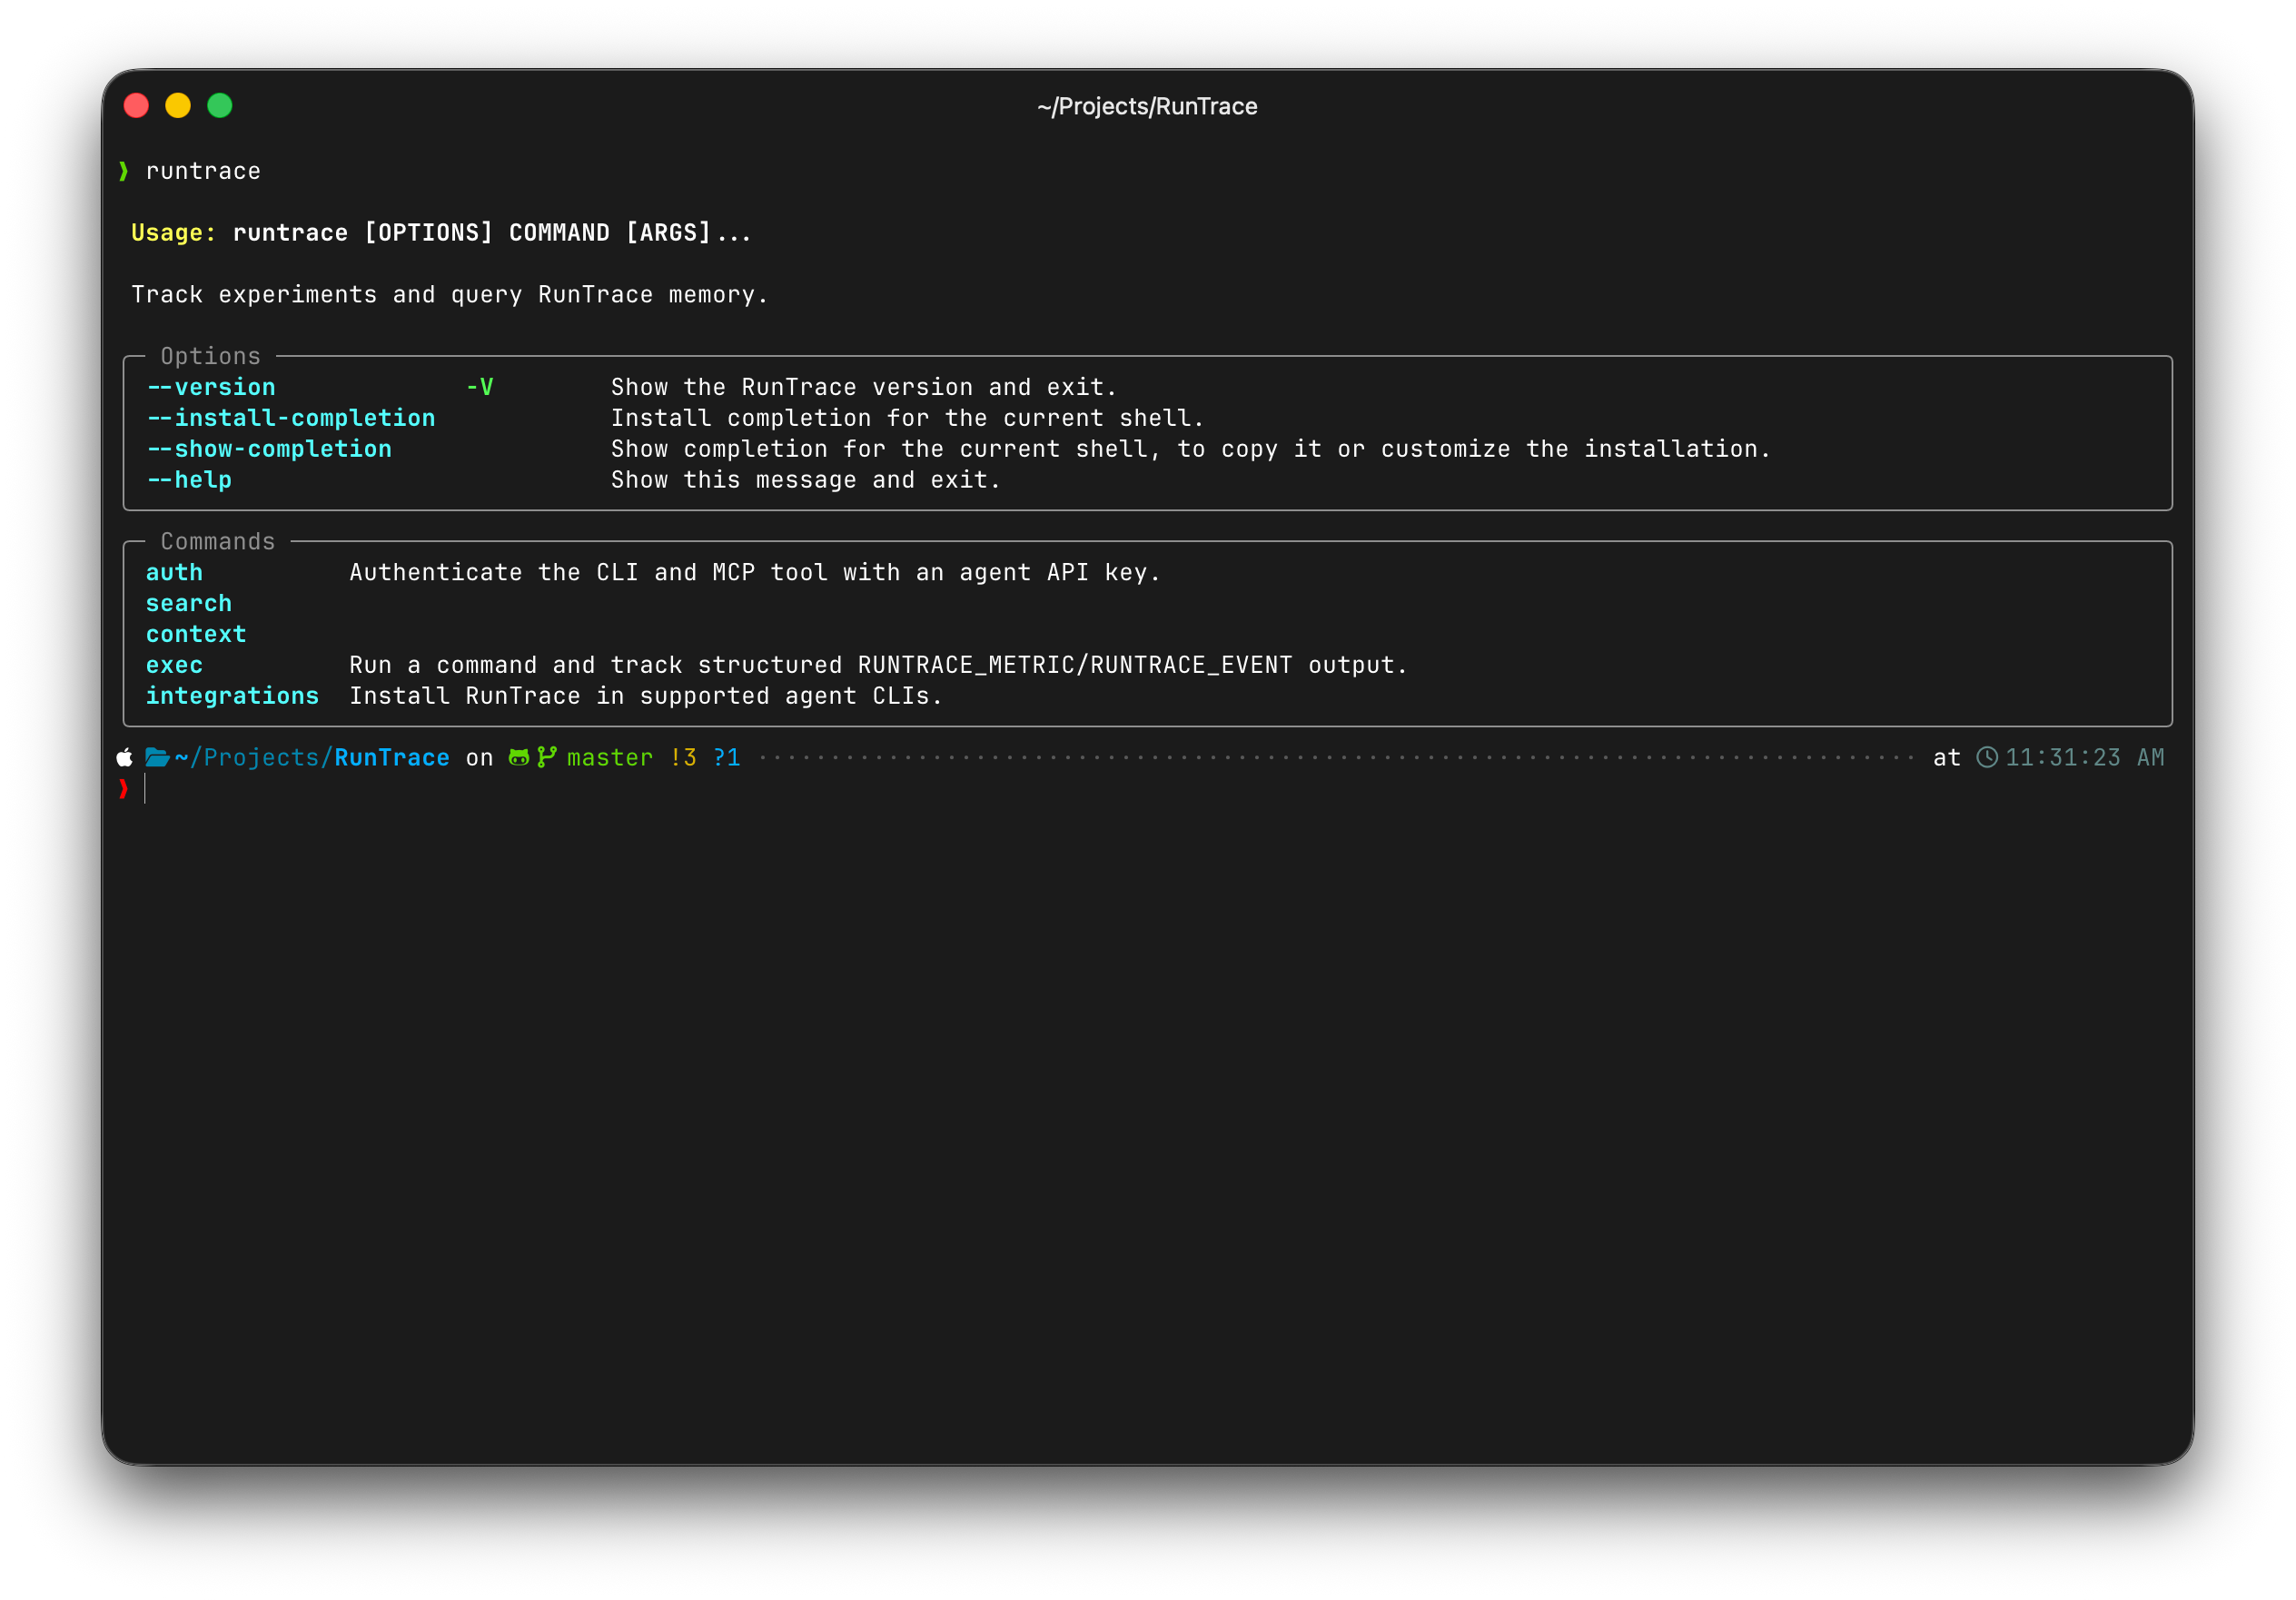Click the yellow minimize window button
2296x1600 pixels.
pyautogui.click(x=178, y=105)
